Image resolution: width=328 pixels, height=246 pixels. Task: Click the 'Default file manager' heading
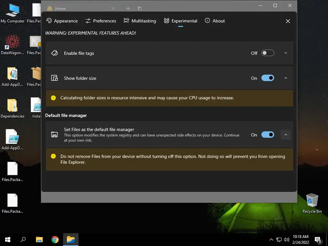point(66,115)
